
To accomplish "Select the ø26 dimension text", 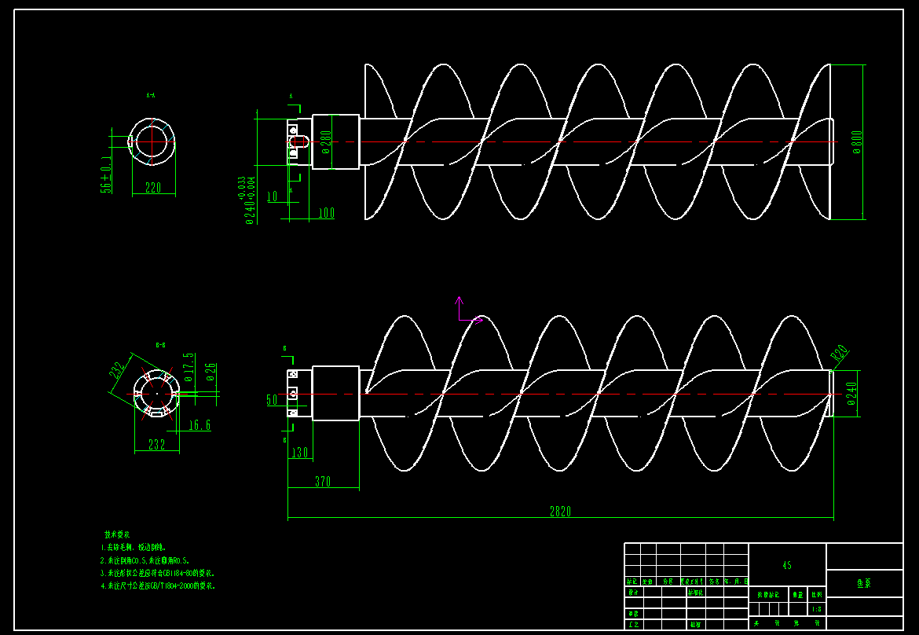I will [x=211, y=373].
